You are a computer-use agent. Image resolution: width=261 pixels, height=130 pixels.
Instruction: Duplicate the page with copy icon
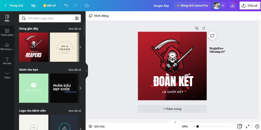click(197, 28)
